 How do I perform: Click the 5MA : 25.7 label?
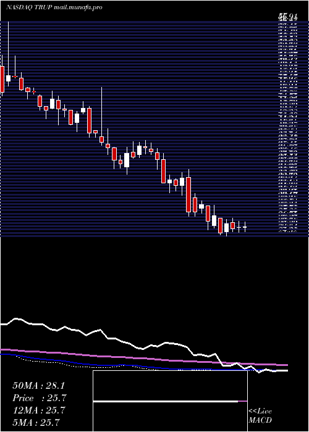[x=36, y=422]
